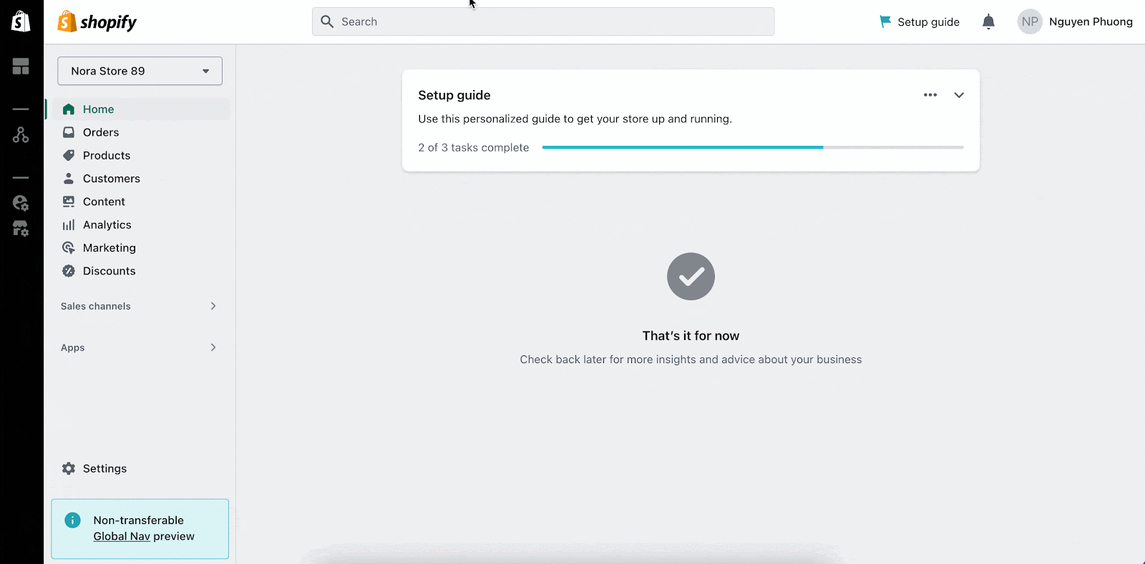This screenshot has height=564, width=1145.
Task: Click the dashboard grid icon in the black sidebar
Action: (x=21, y=66)
